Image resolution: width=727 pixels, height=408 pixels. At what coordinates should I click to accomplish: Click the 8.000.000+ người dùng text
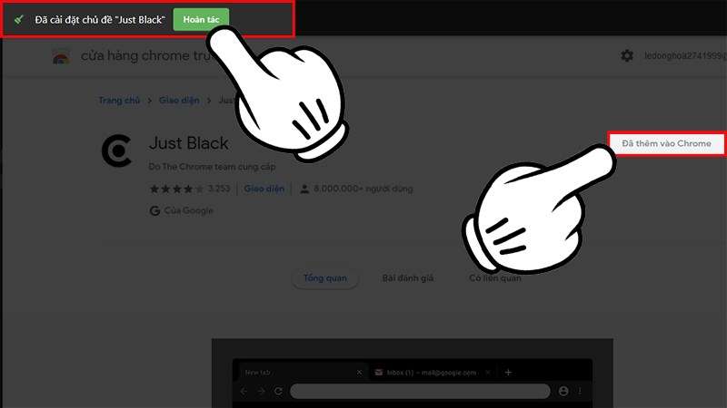pos(363,189)
